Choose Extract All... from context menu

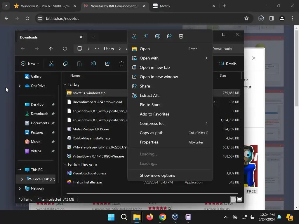click(170, 95)
